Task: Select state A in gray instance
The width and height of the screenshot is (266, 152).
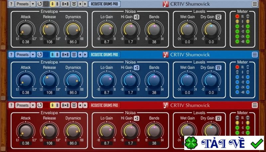Action: point(53,4)
